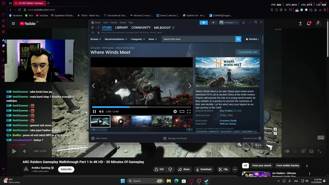Click the YouTube upload arrow icon
Image resolution: width=329 pixels, height=185 pixels.
point(300,23)
